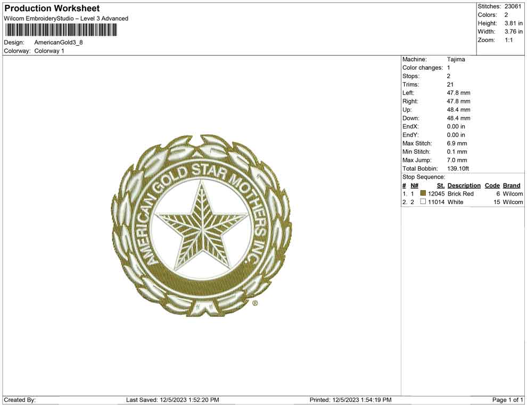Screen dimensions: 527x405
Task: Select the Production Worksheet title
Action: (52, 9)
